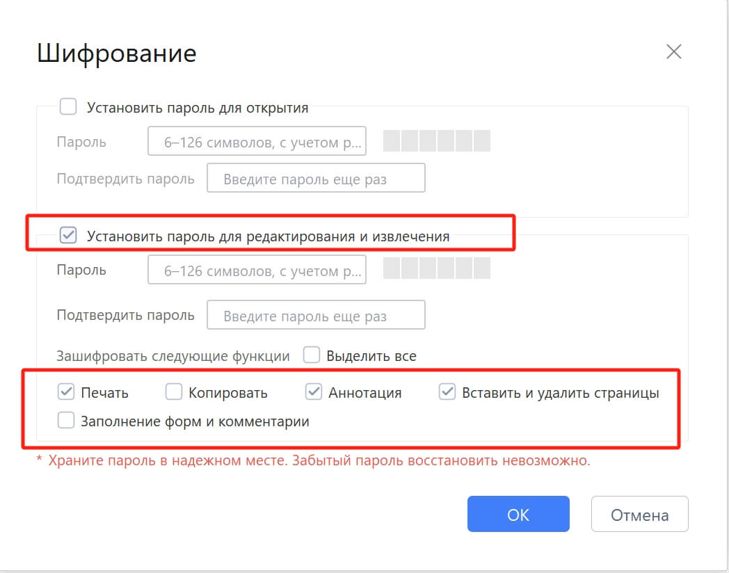Click the "Шифрование" dialog title
The width and height of the screenshot is (729, 573).
pos(116,54)
